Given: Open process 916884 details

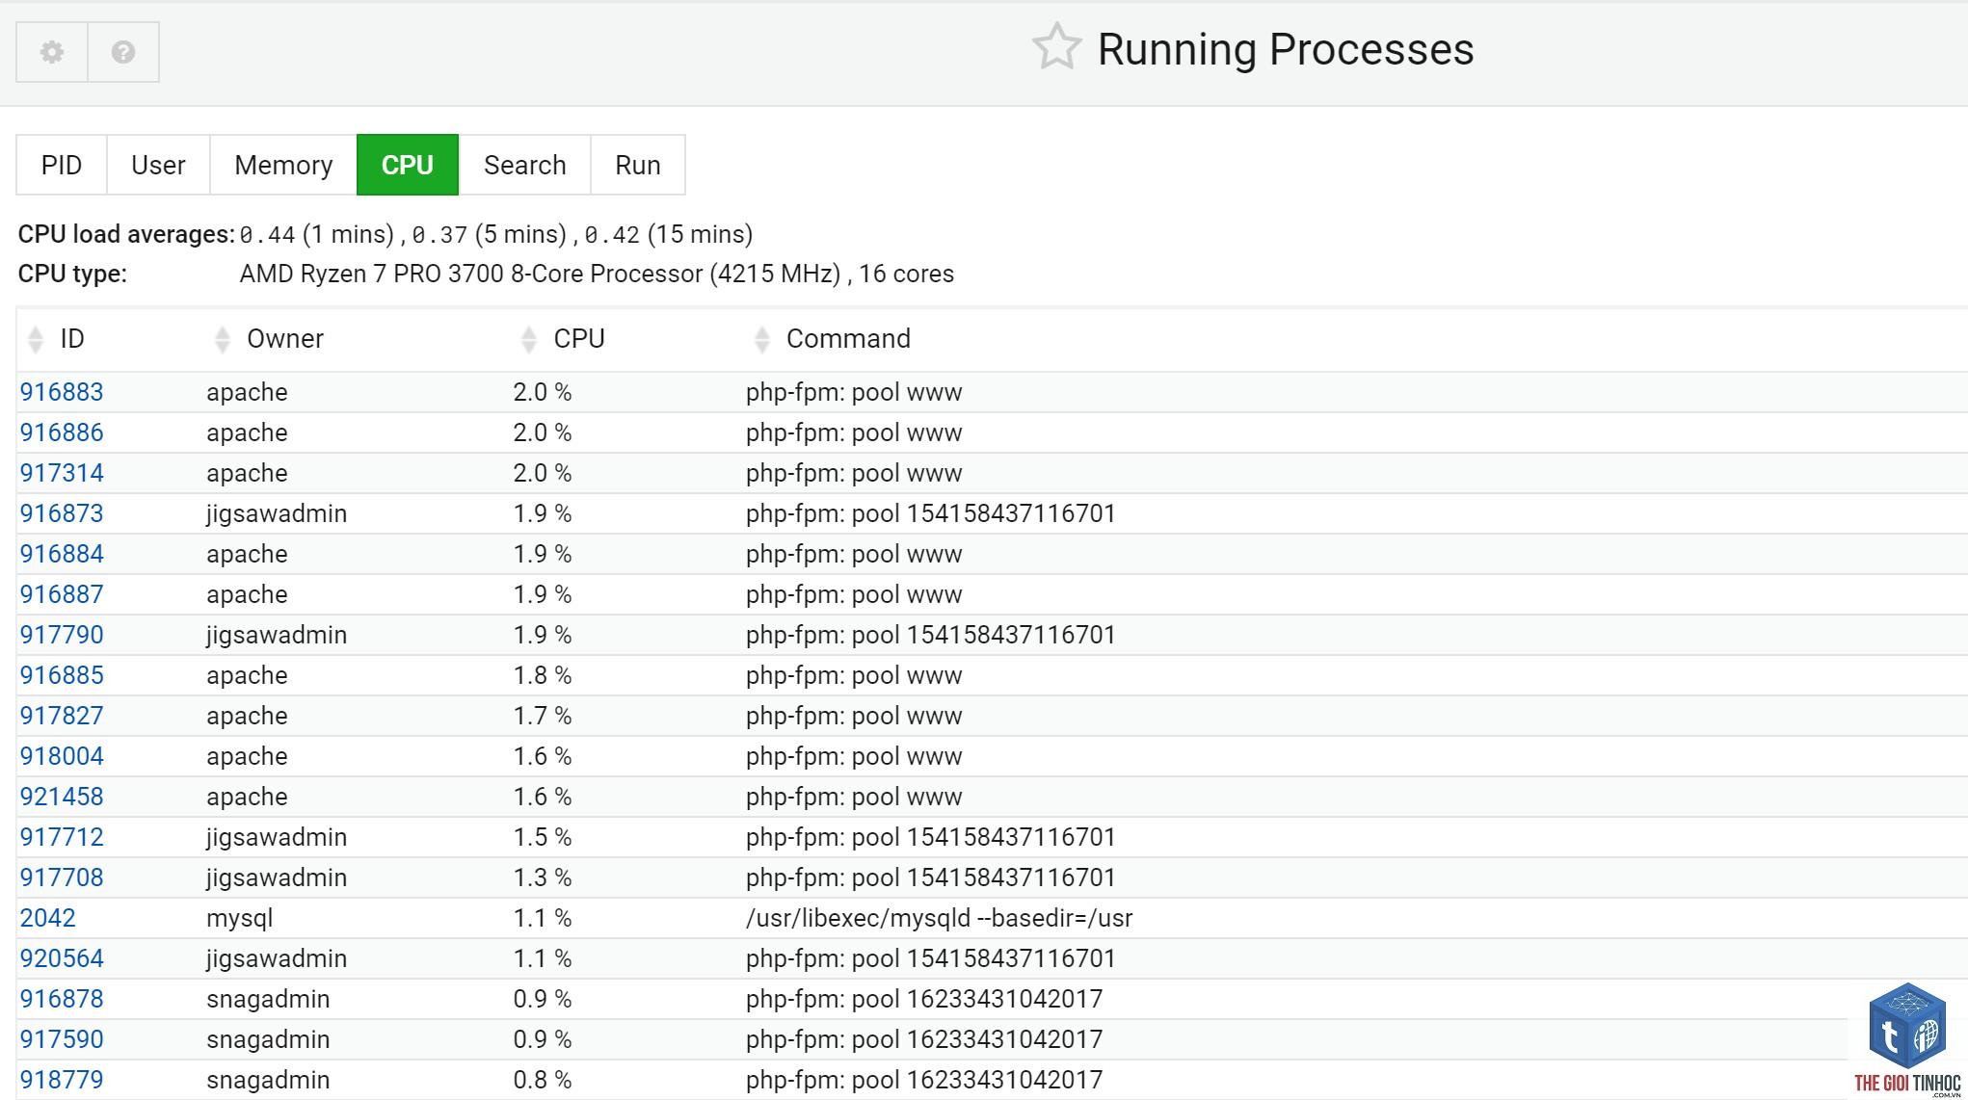Looking at the screenshot, I should click(62, 554).
